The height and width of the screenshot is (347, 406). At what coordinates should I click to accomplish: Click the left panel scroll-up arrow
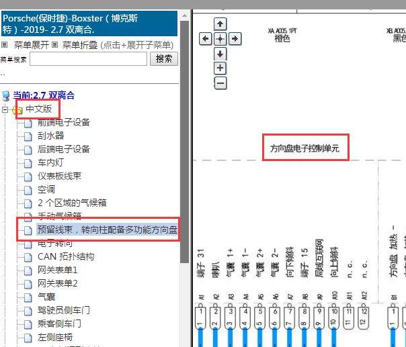pos(184,16)
